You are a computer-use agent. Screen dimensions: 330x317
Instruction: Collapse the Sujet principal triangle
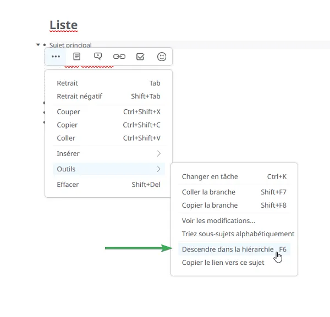tap(38, 45)
